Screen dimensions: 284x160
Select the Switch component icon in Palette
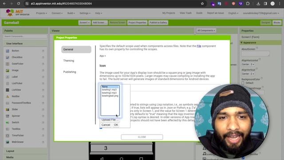[8, 123]
